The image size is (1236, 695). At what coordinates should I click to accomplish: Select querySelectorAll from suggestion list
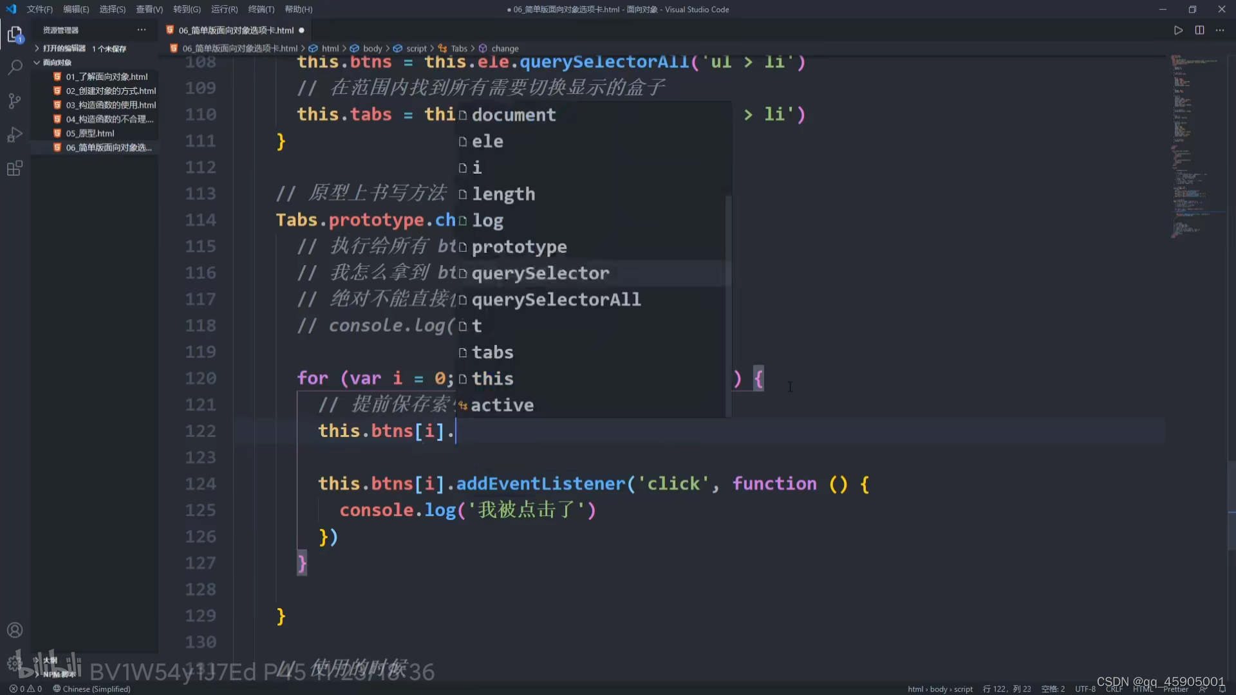click(556, 300)
